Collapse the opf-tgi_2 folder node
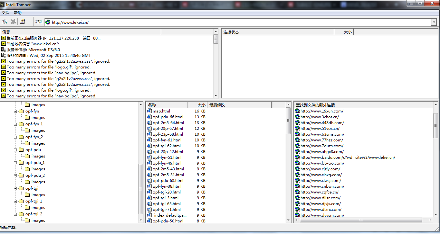Viewport: 440px width, 234px height. 15,214
